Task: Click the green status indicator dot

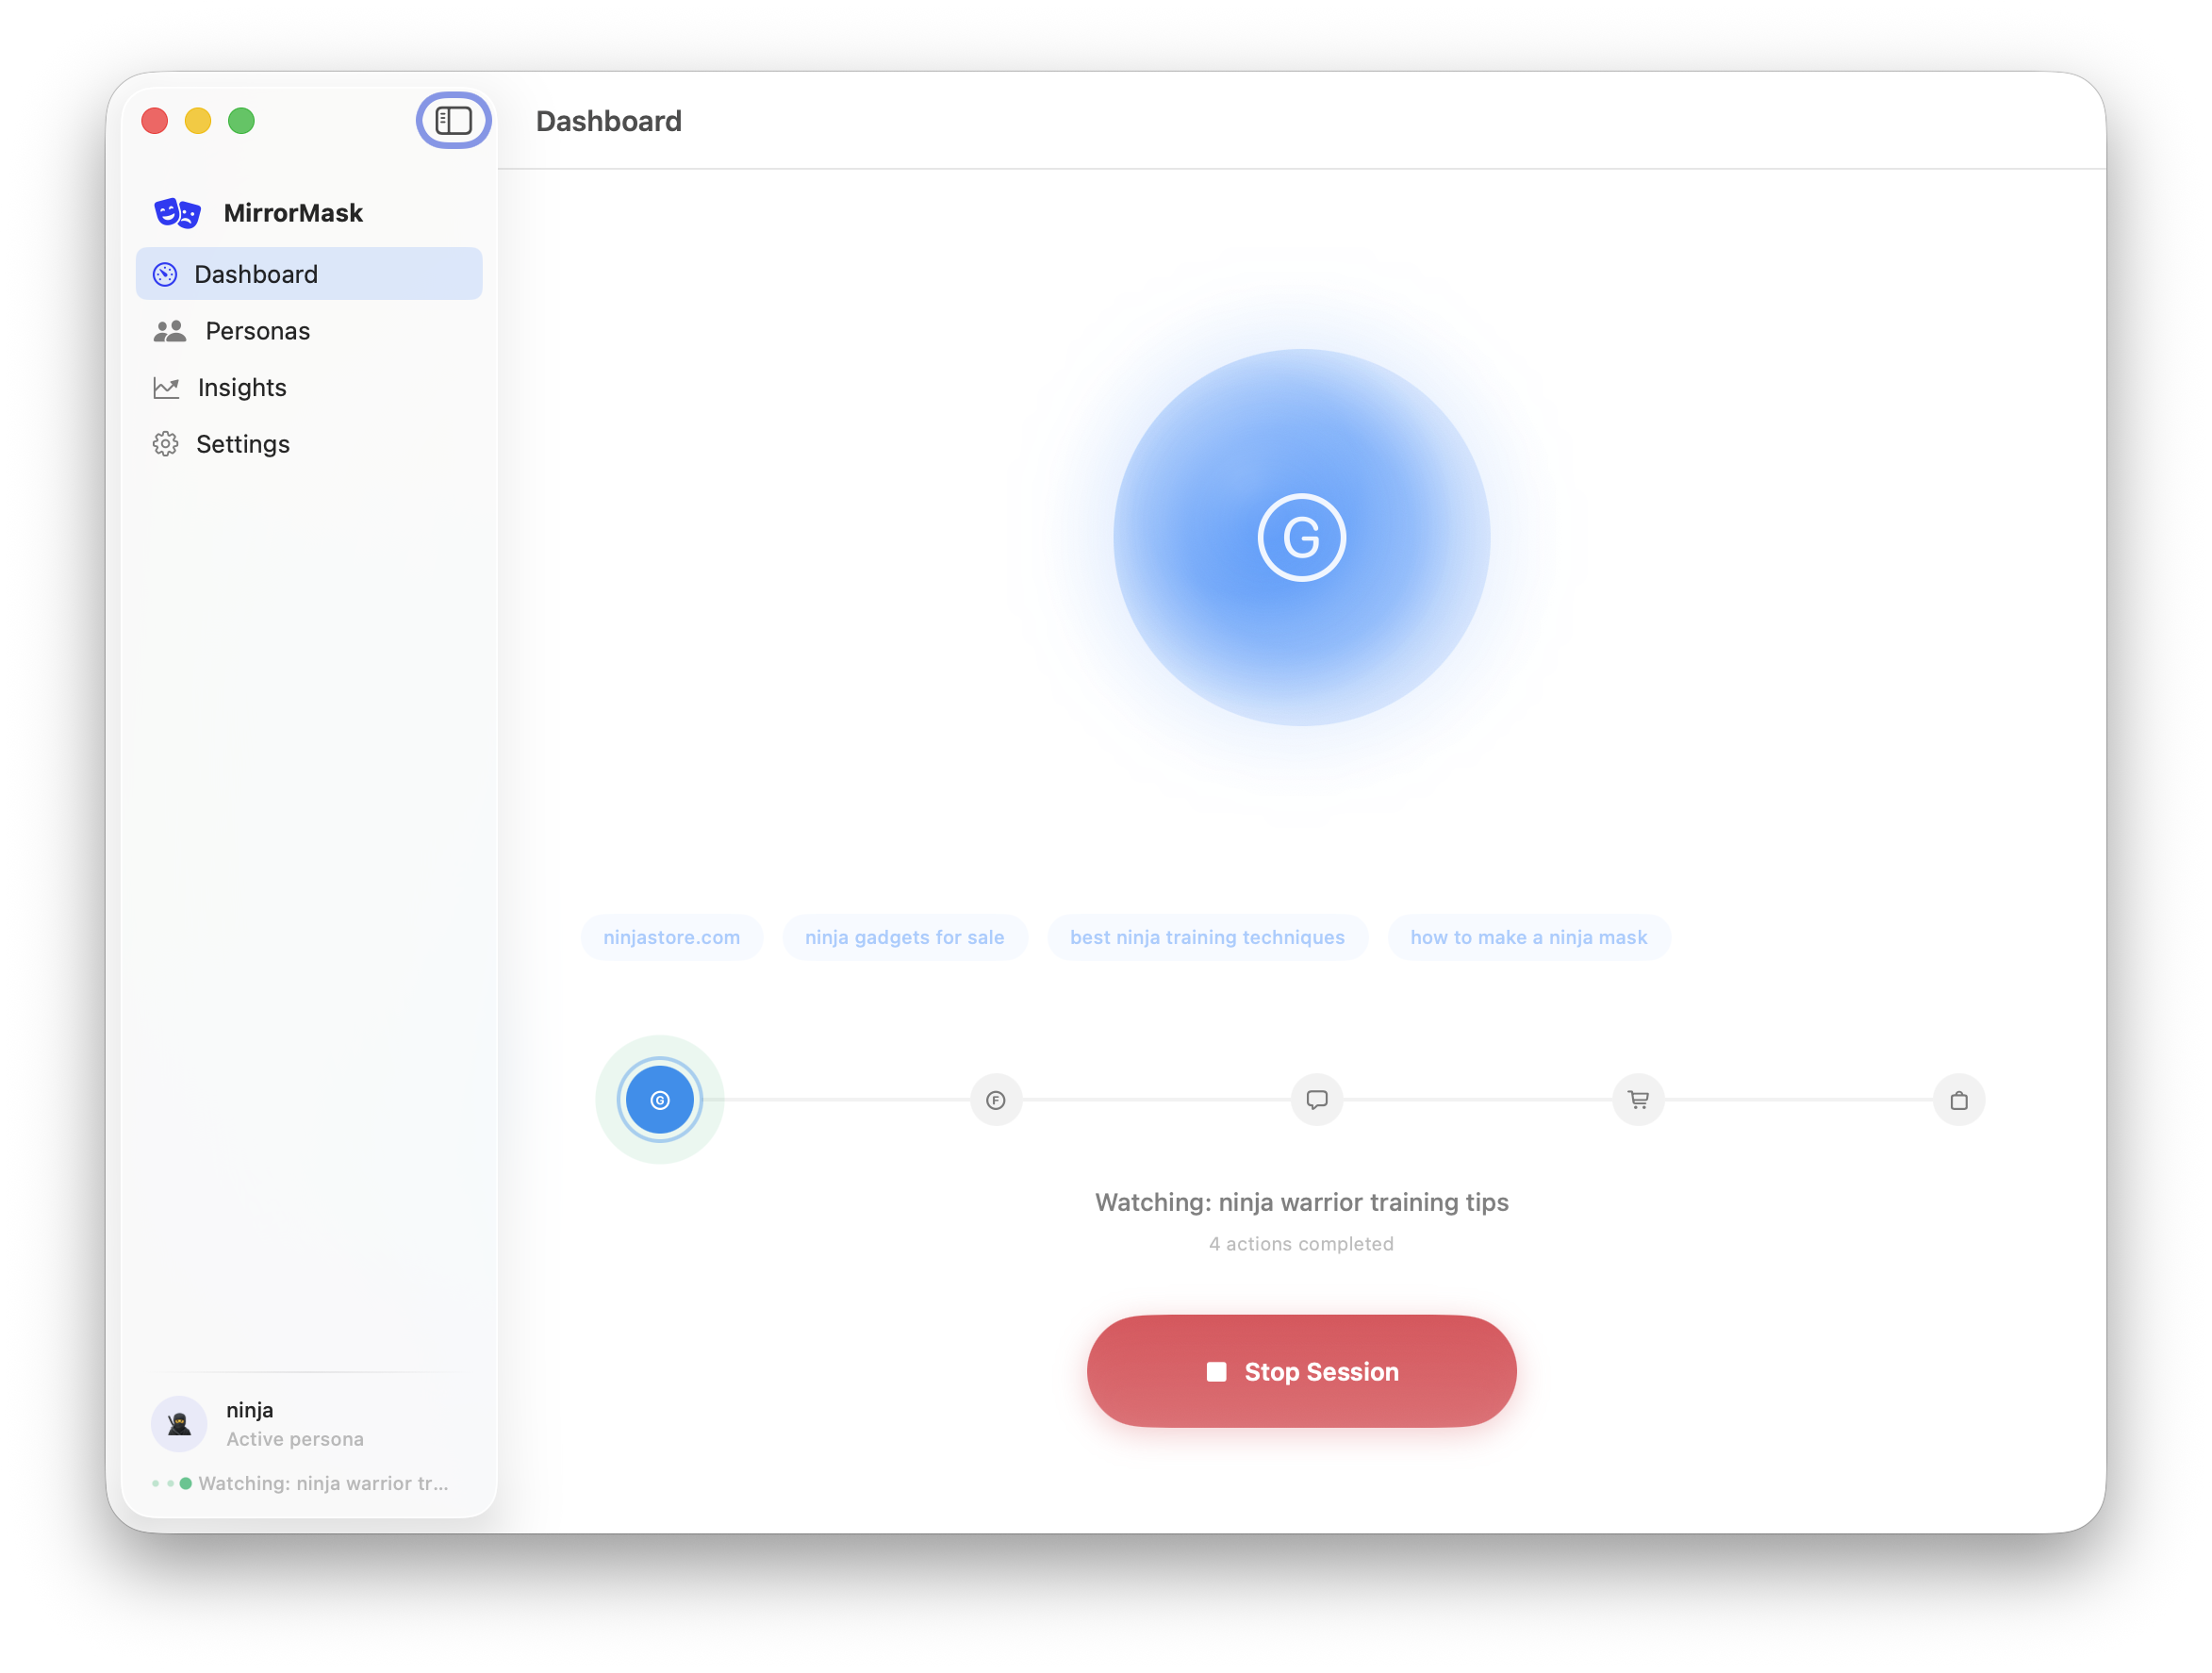Action: [185, 1484]
